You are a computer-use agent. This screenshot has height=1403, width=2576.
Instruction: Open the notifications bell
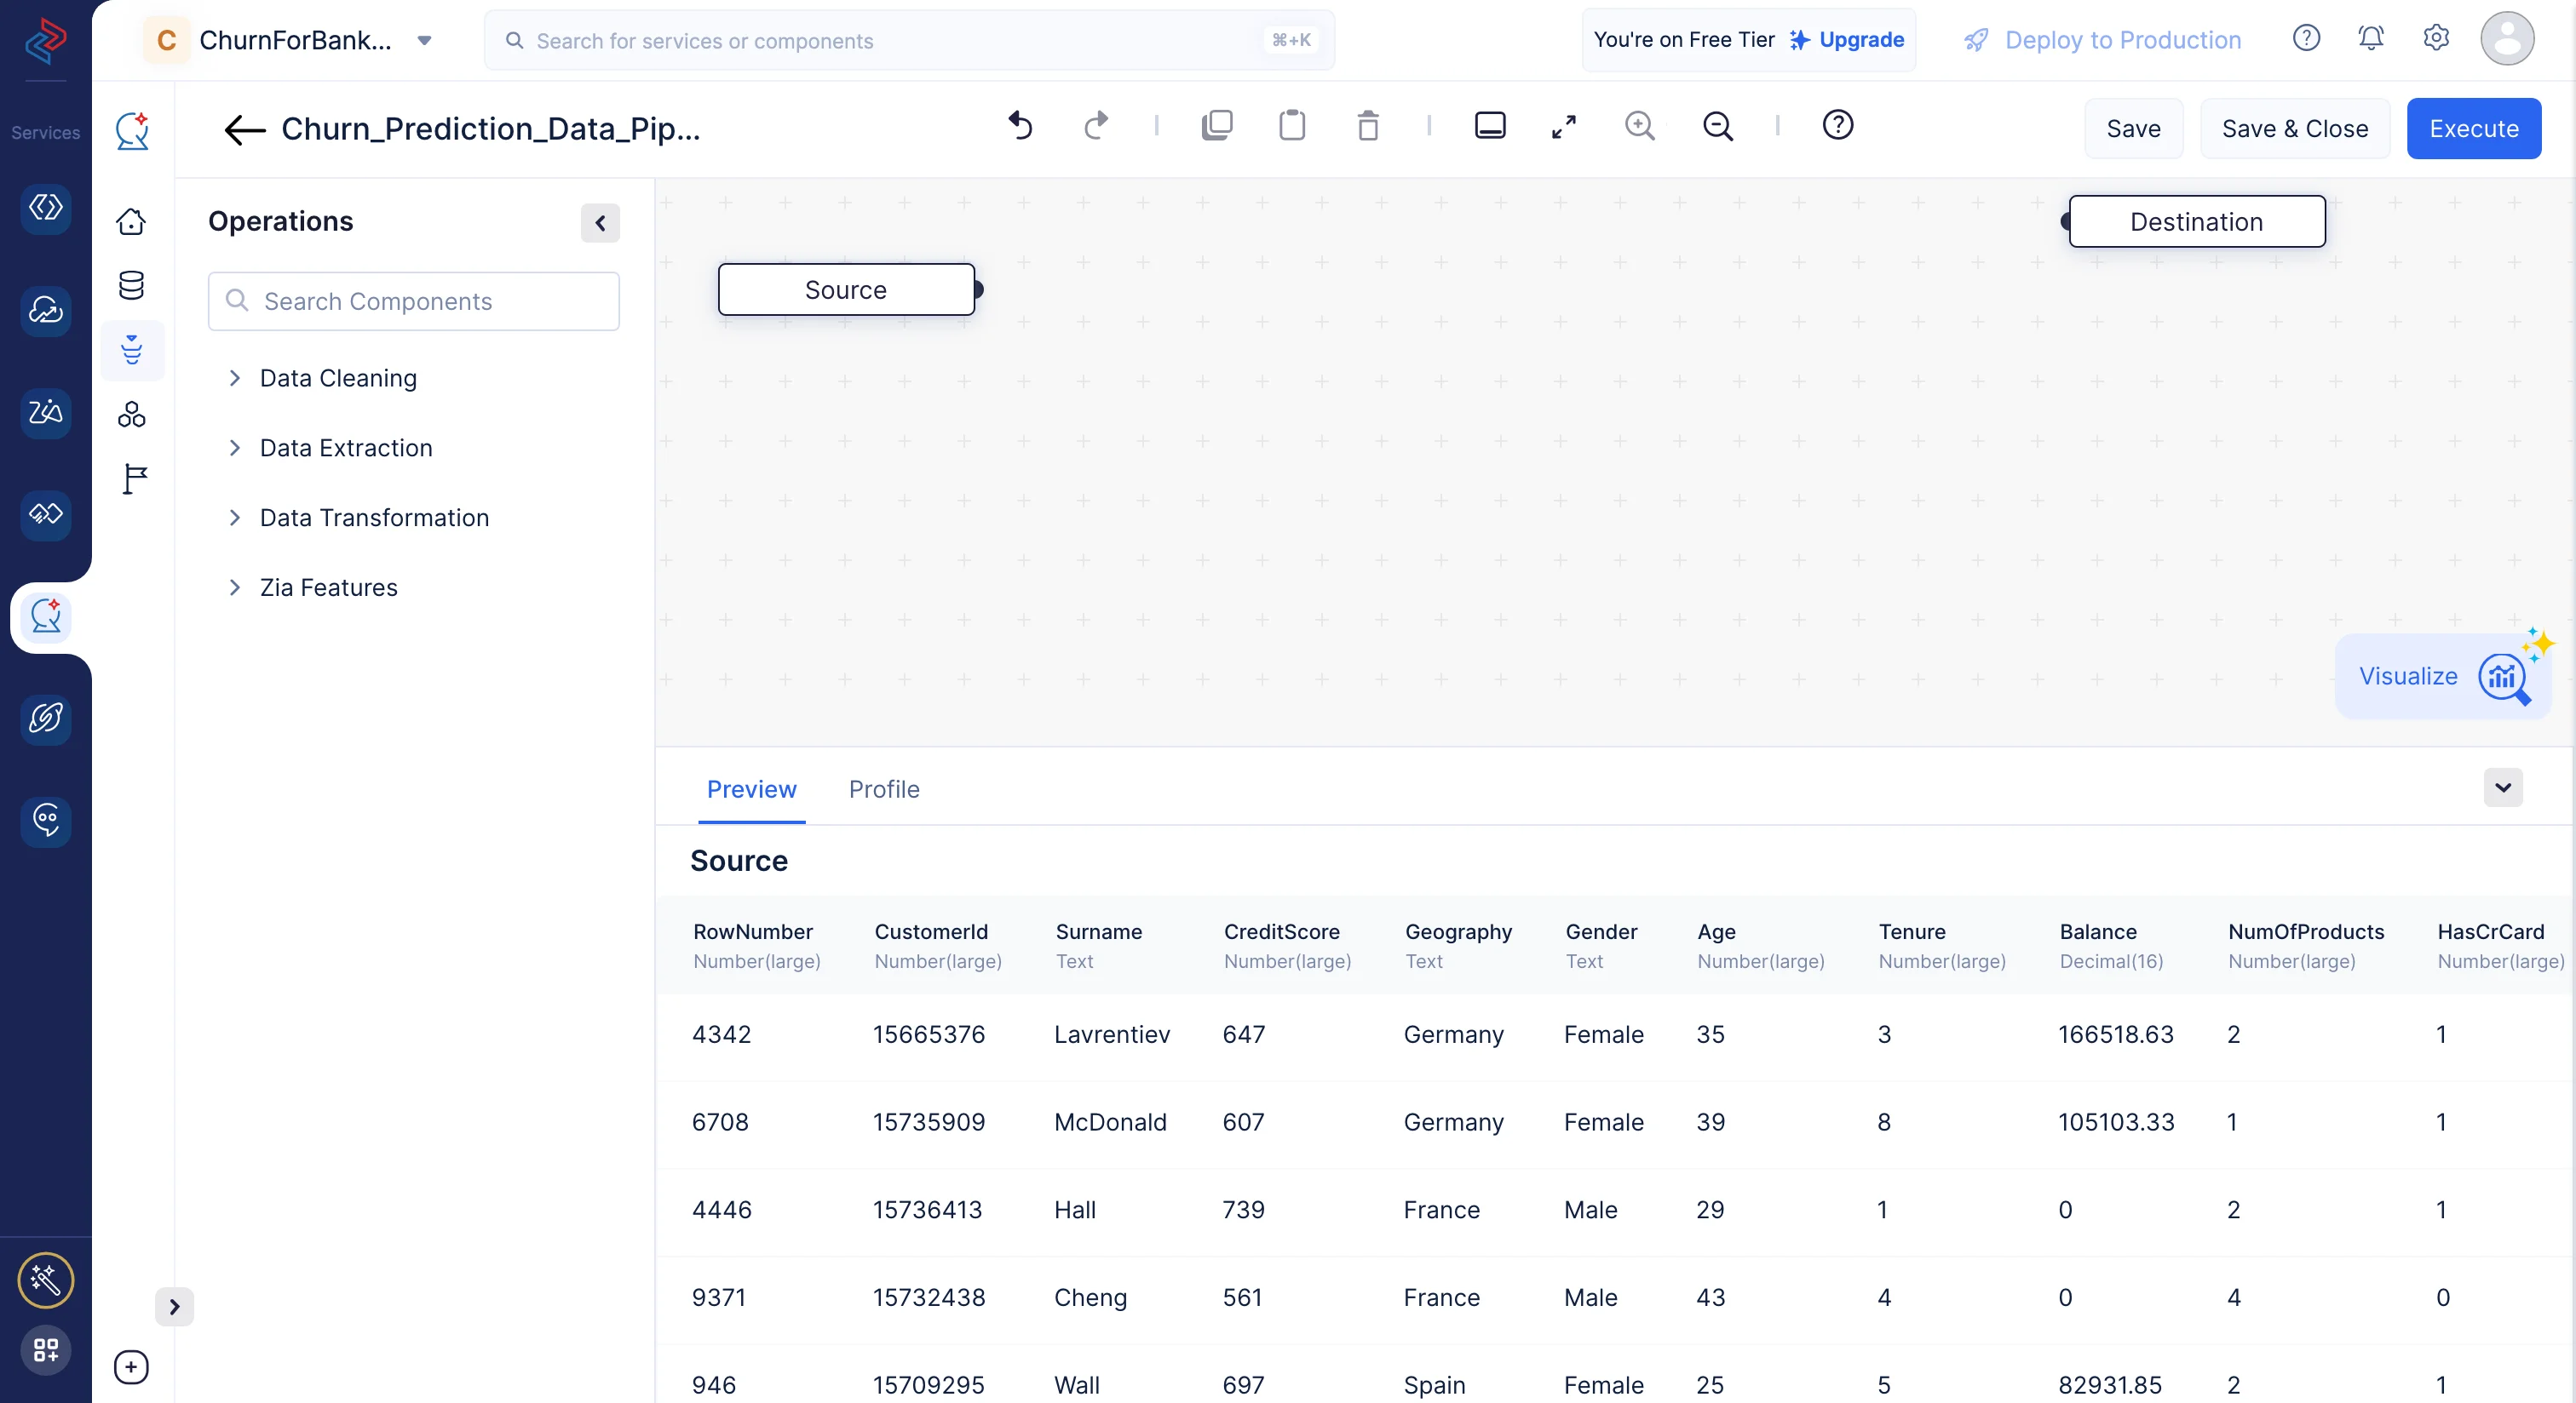point(2370,38)
